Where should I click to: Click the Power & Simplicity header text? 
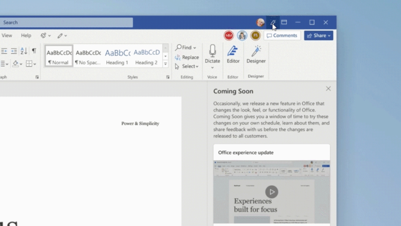[140, 123]
